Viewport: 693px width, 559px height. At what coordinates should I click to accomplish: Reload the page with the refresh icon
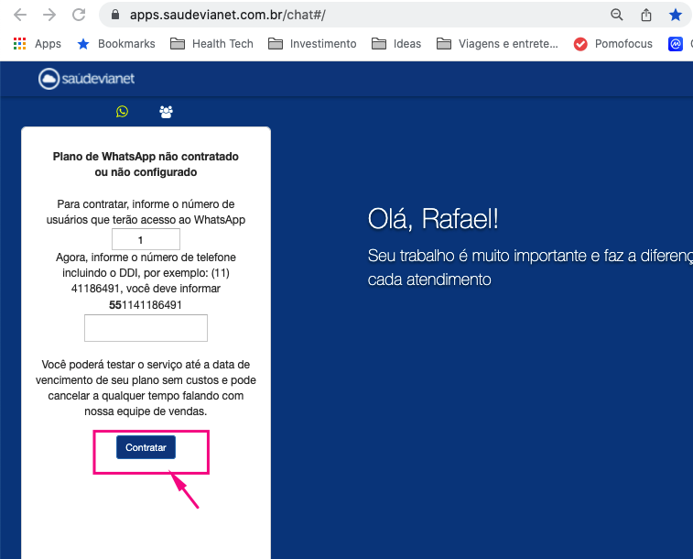79,15
